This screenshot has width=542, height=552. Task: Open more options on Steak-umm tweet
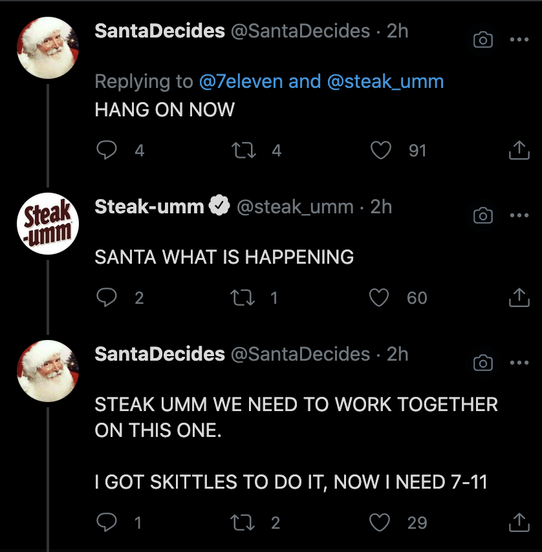coord(519,215)
